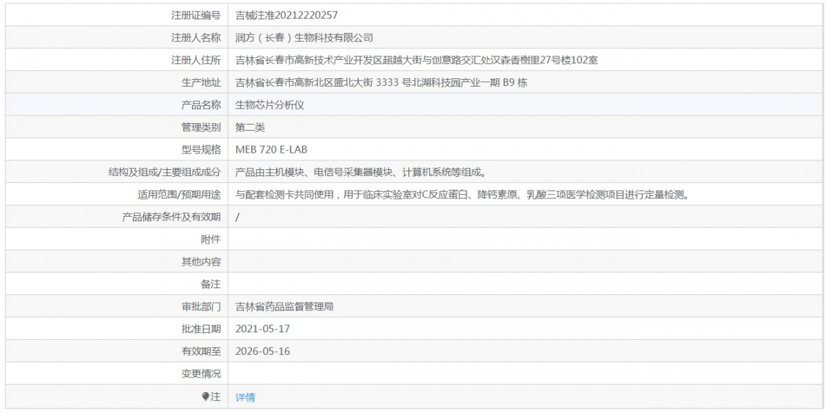This screenshot has height=412, width=826.
Task: Click the 备注 label
Action: pos(211,284)
